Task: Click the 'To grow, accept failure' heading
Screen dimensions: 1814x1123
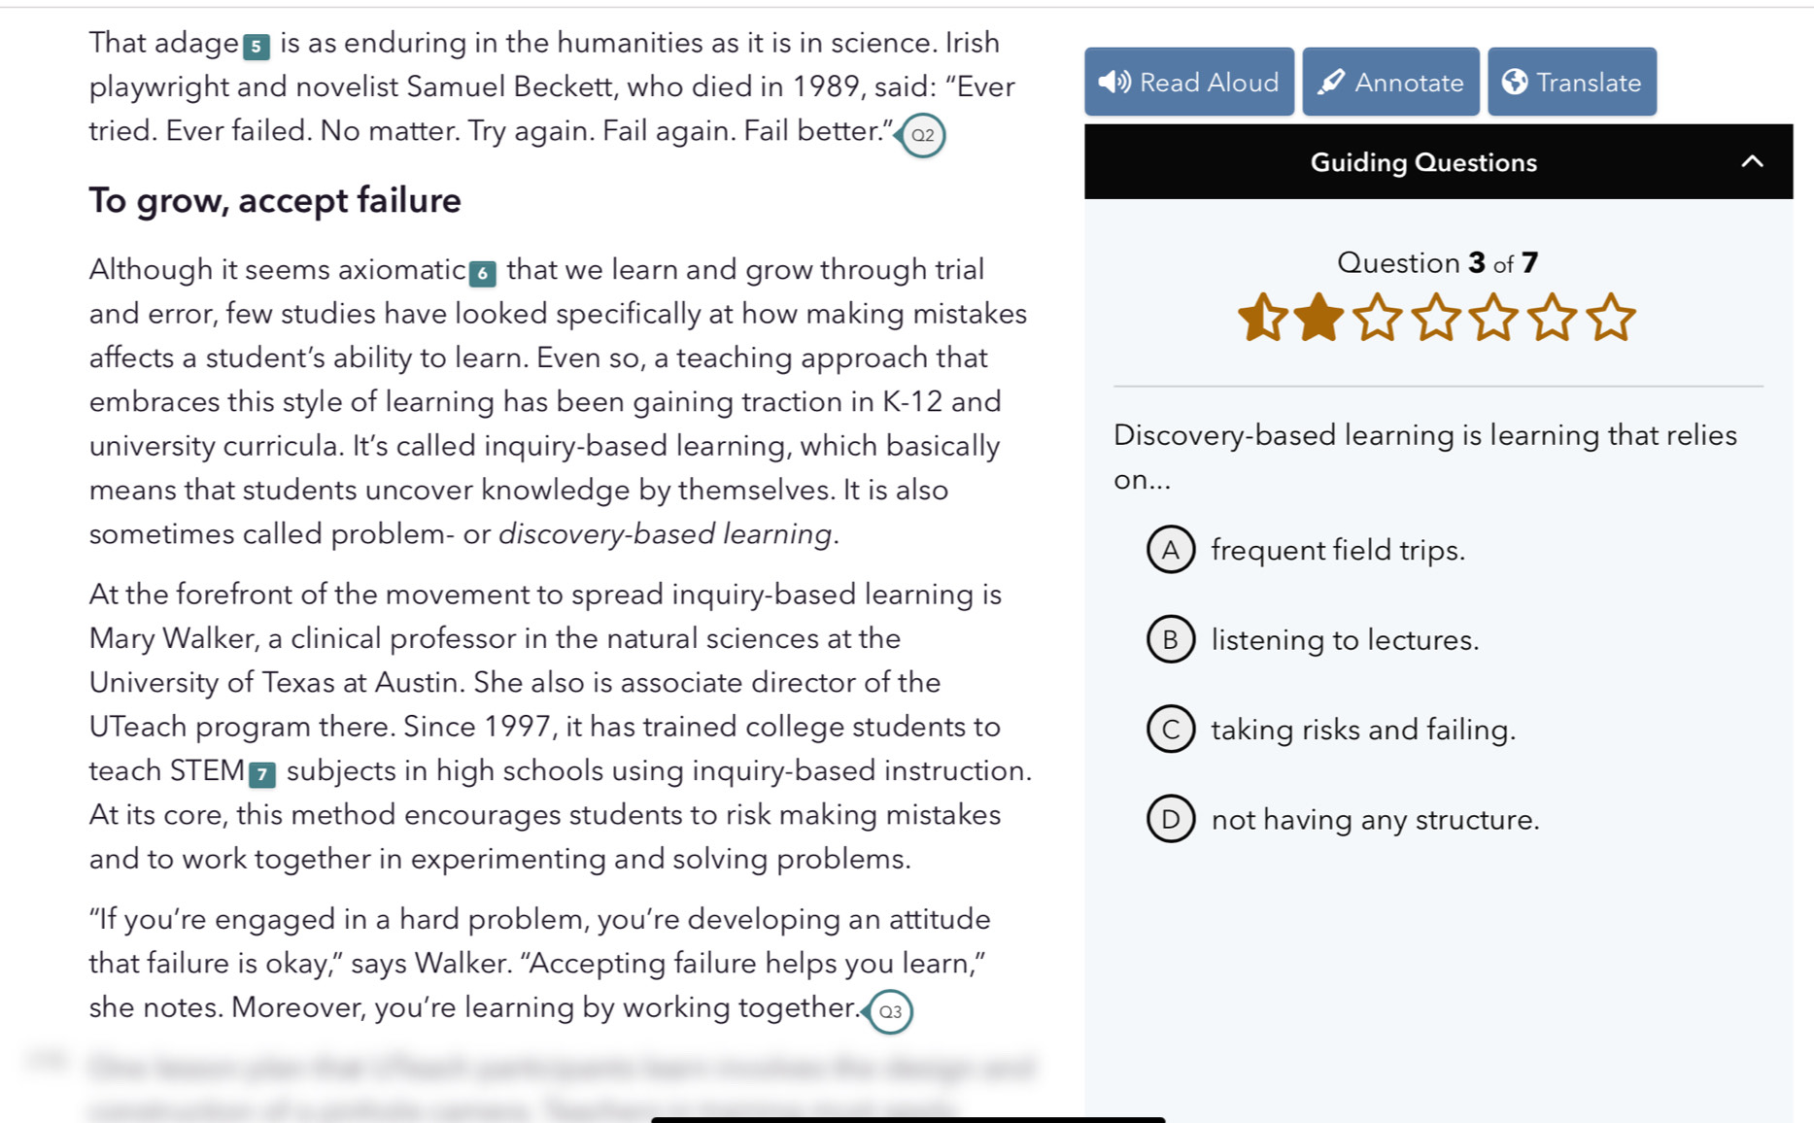Action: pos(275,200)
